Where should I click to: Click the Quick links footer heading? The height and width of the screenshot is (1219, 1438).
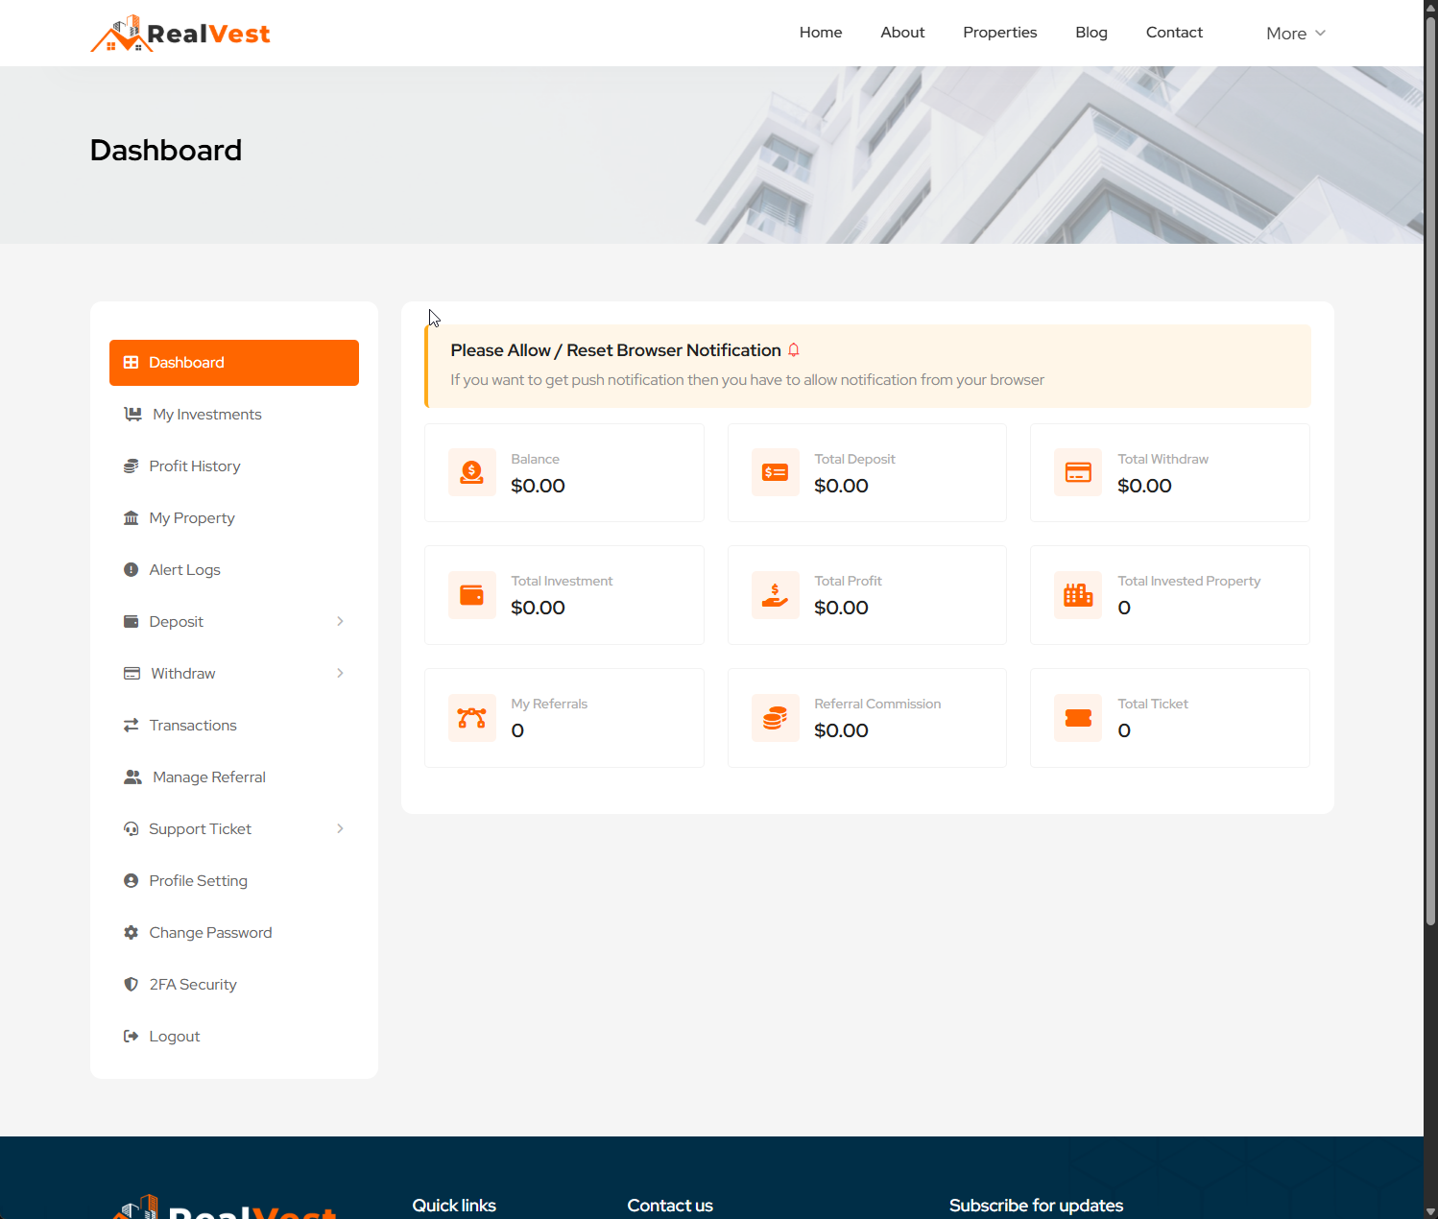point(454,1206)
